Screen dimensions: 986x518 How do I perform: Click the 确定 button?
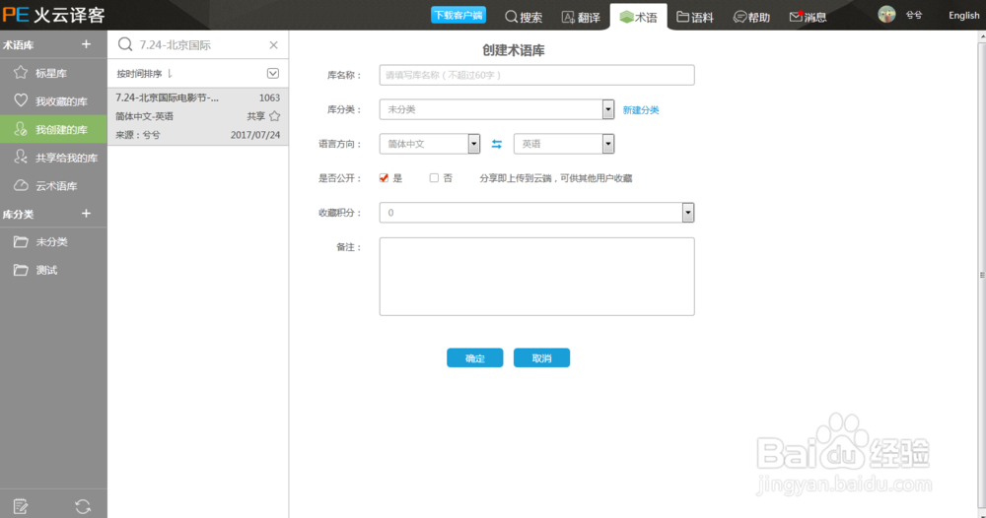[475, 357]
